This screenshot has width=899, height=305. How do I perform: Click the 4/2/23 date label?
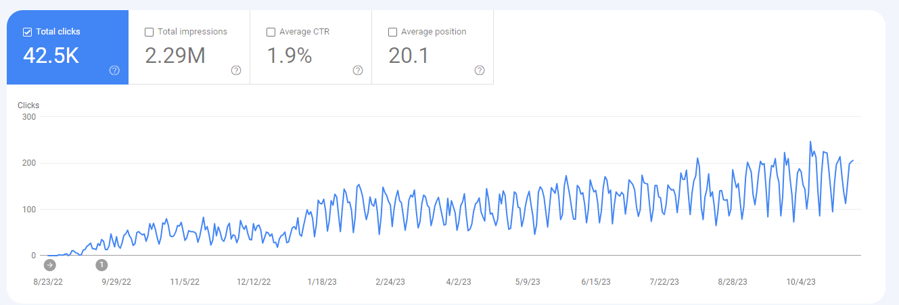[459, 282]
